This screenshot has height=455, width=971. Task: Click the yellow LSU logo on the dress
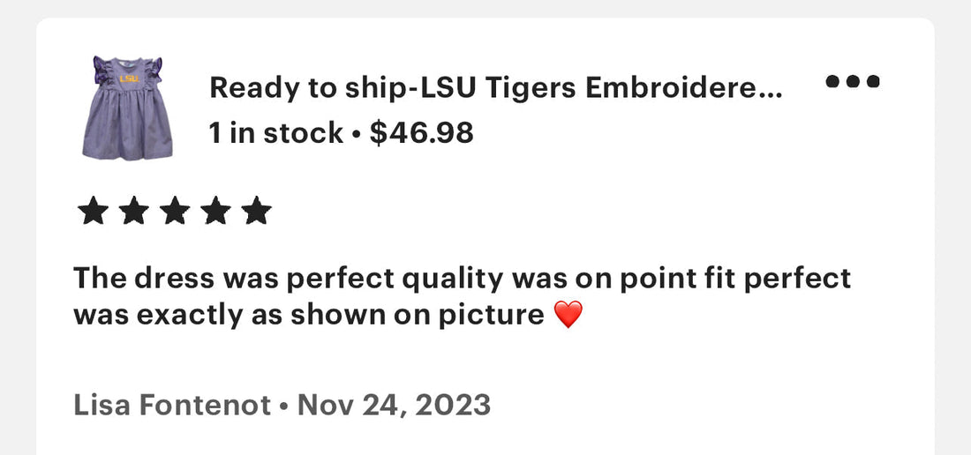pos(129,78)
